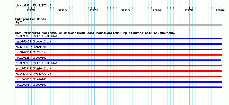Select the red bar under esv3893988

tap(118, 66)
